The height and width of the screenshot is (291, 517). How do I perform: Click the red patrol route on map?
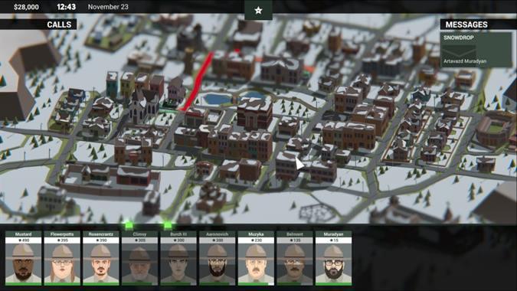click(197, 82)
